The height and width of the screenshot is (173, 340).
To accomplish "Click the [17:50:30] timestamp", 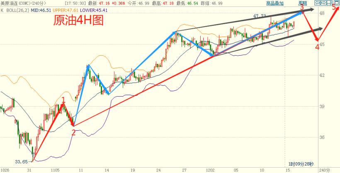I will coord(75,3).
